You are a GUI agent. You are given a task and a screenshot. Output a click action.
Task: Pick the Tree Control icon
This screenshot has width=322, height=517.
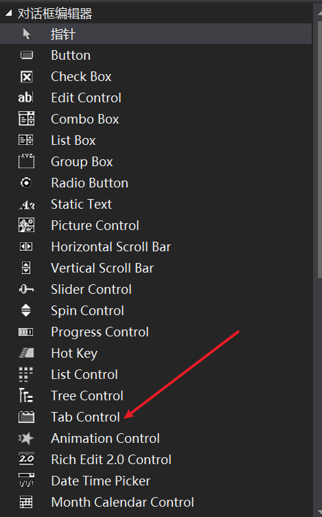pos(25,395)
